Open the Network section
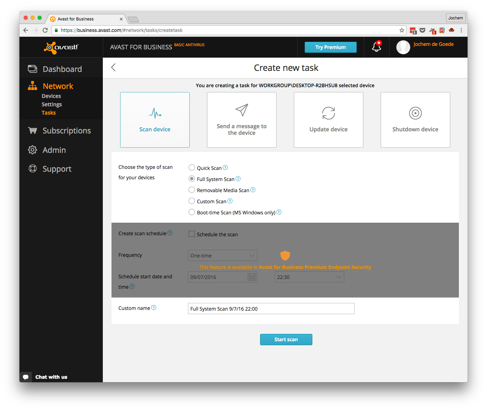The height and width of the screenshot is (410, 487). click(x=58, y=86)
